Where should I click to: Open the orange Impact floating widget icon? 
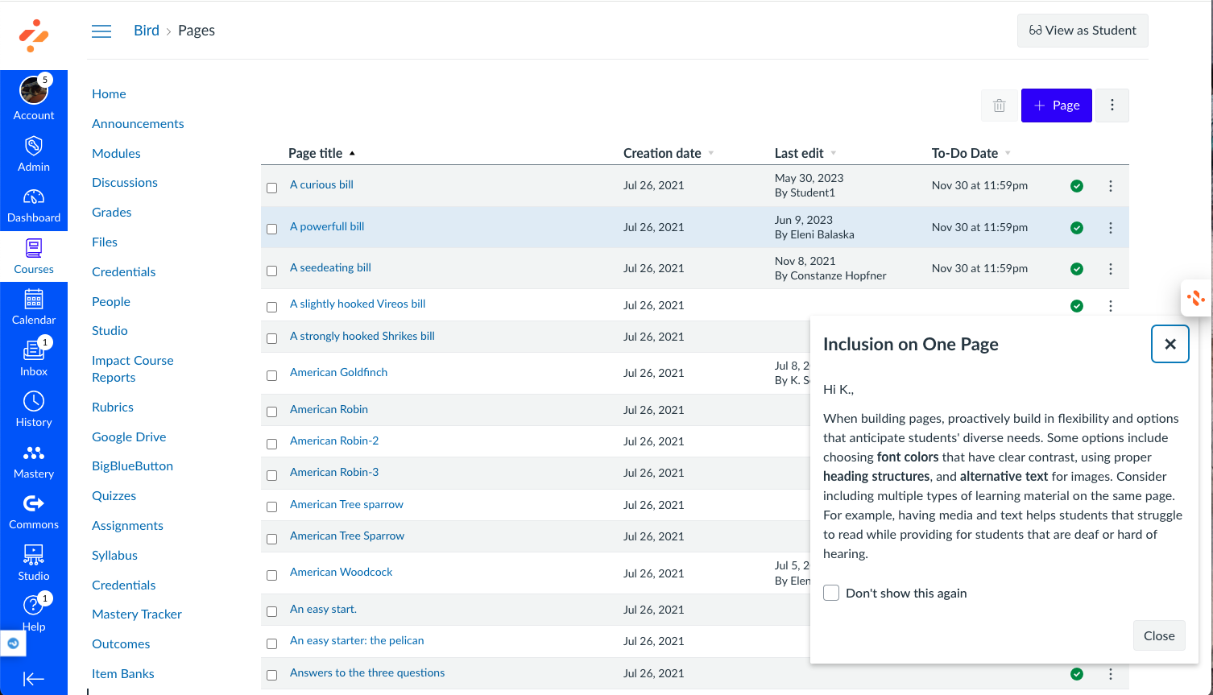coord(1196,298)
